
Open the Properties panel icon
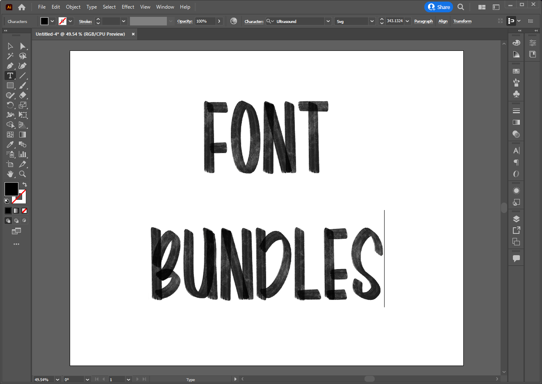533,43
